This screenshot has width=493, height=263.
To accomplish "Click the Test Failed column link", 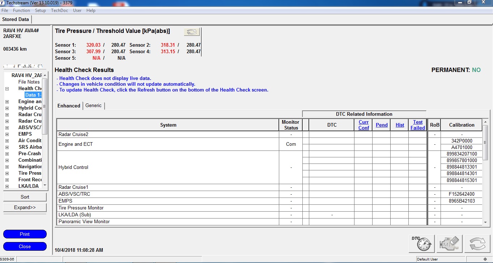I will (417, 125).
